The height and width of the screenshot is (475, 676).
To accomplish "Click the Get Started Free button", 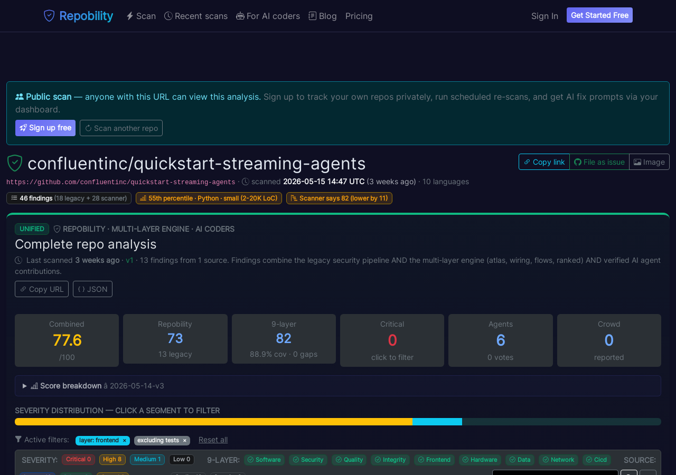I will (599, 15).
